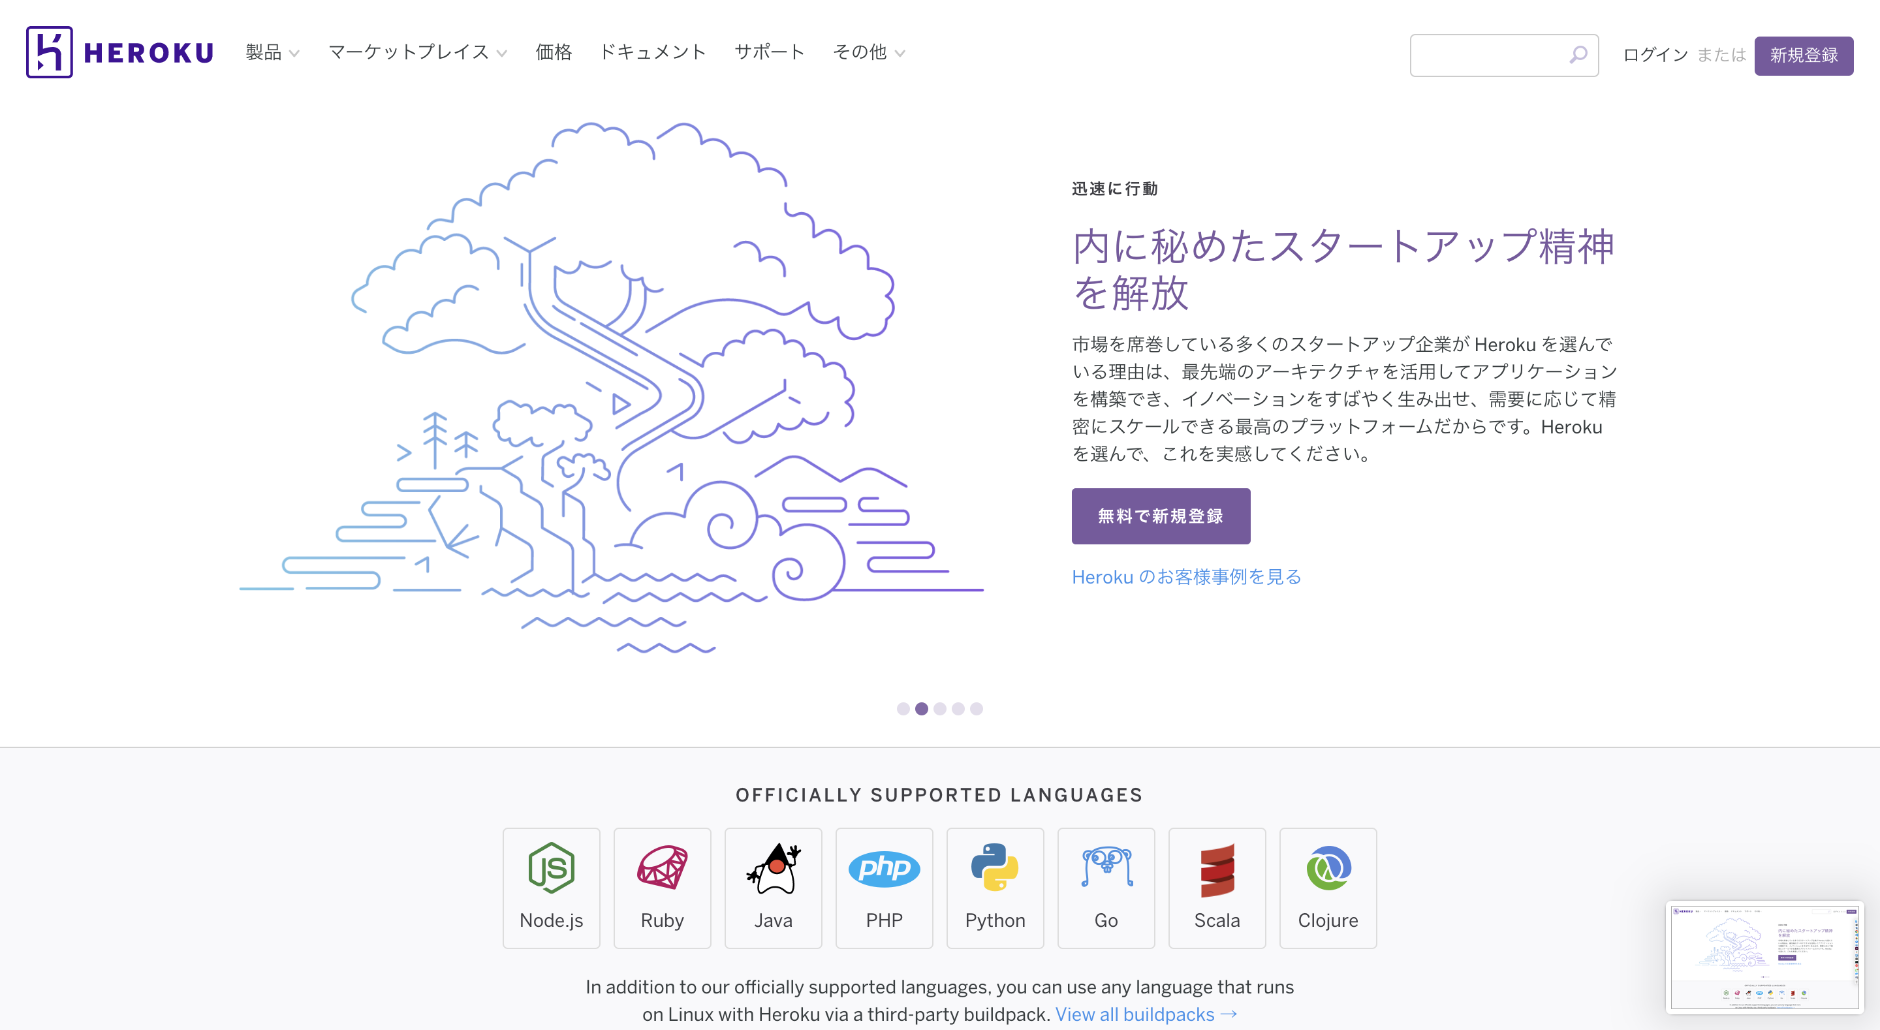Click the ログイン link
The width and height of the screenshot is (1880, 1030).
tap(1655, 55)
